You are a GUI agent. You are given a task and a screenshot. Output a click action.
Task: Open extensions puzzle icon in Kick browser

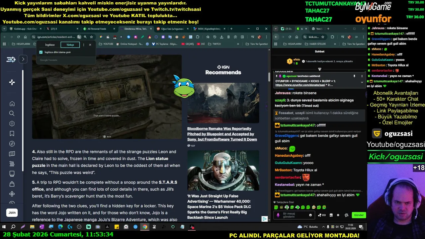[x=332, y=37]
